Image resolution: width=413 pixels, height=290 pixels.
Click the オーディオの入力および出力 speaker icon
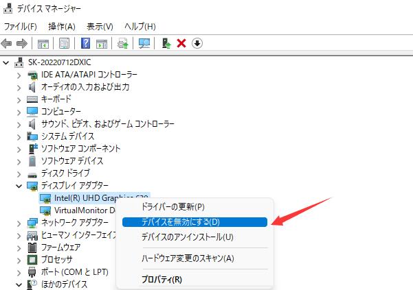click(x=32, y=87)
